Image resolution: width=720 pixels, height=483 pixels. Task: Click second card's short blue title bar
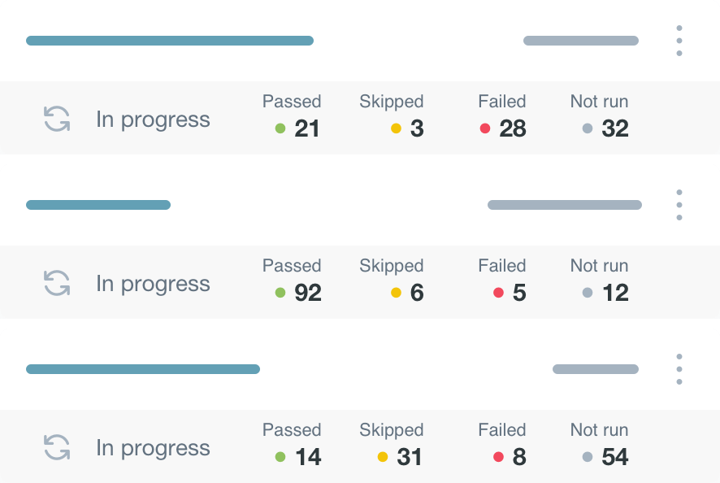point(98,205)
